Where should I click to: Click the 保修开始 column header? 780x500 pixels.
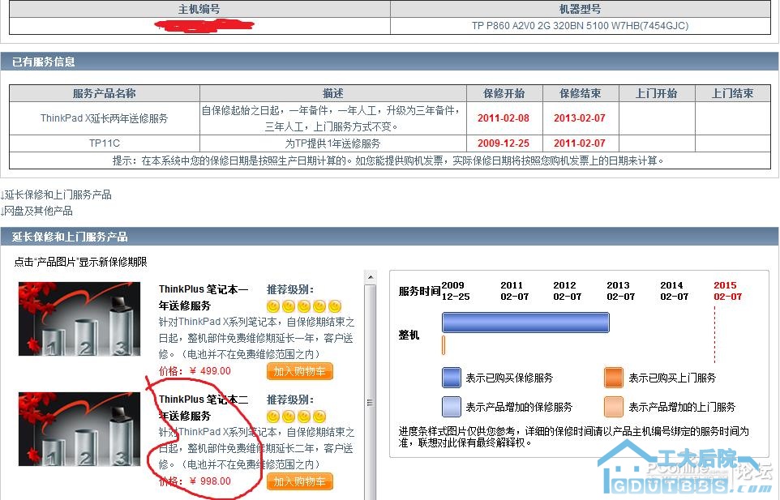[504, 93]
